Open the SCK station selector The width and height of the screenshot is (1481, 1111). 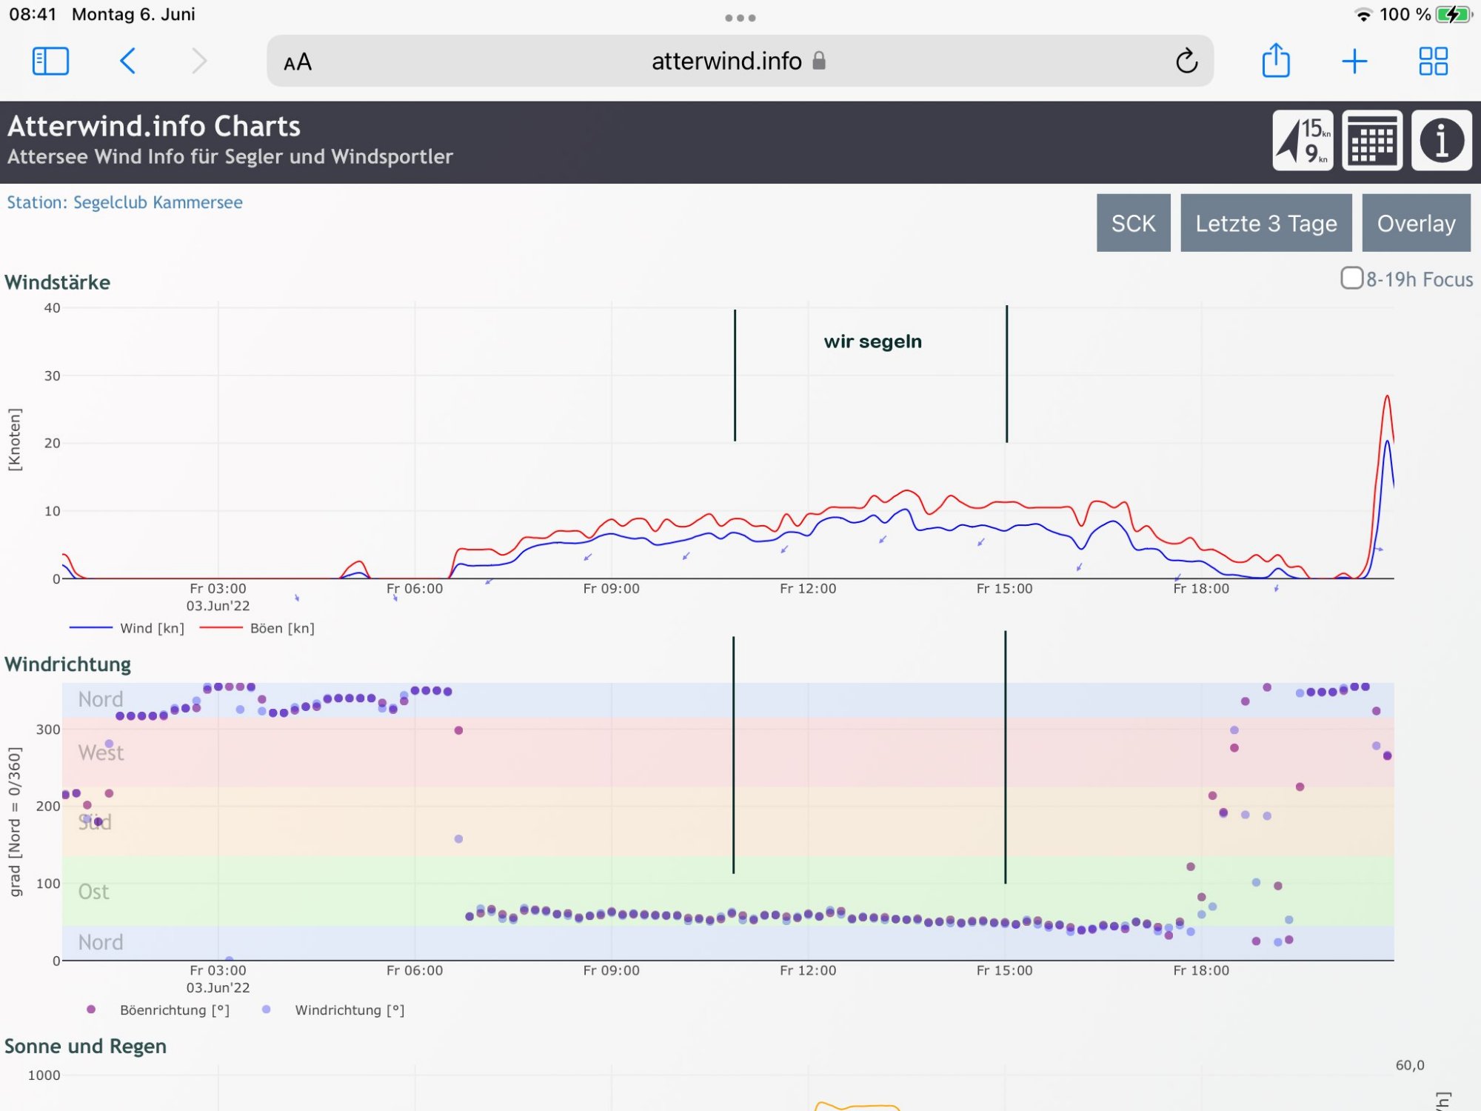[x=1133, y=223]
